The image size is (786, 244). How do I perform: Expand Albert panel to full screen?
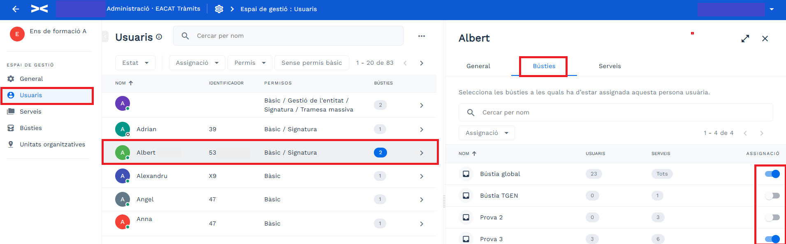coord(745,39)
